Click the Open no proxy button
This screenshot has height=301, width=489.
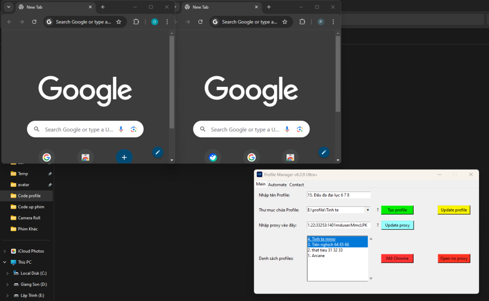[x=454, y=258]
